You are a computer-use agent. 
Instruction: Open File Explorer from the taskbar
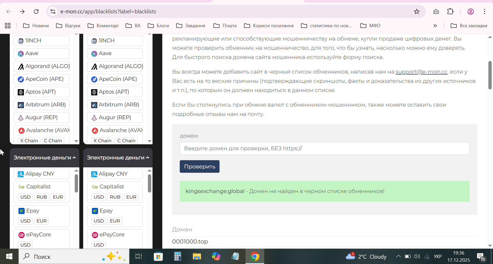(197, 257)
